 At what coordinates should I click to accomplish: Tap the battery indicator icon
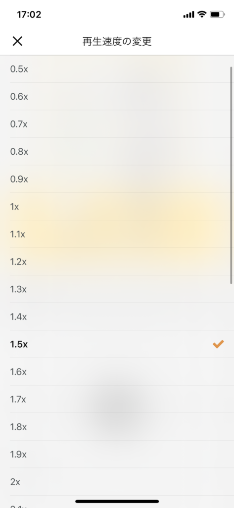pos(217,14)
